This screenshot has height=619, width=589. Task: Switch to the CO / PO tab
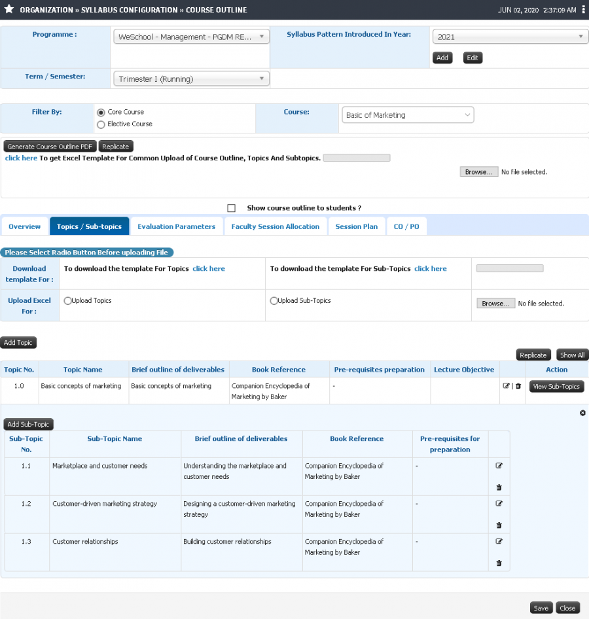pyautogui.click(x=406, y=226)
